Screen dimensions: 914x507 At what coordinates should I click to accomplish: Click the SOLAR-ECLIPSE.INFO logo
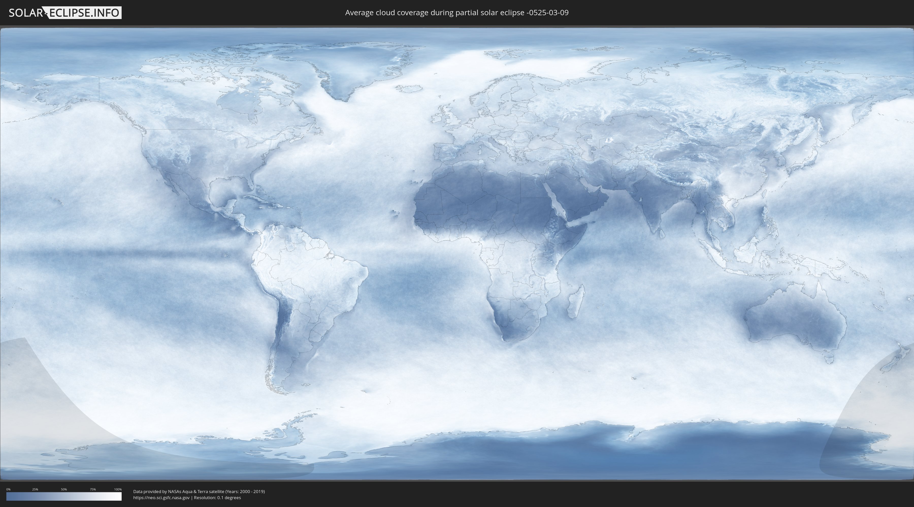[x=65, y=13]
